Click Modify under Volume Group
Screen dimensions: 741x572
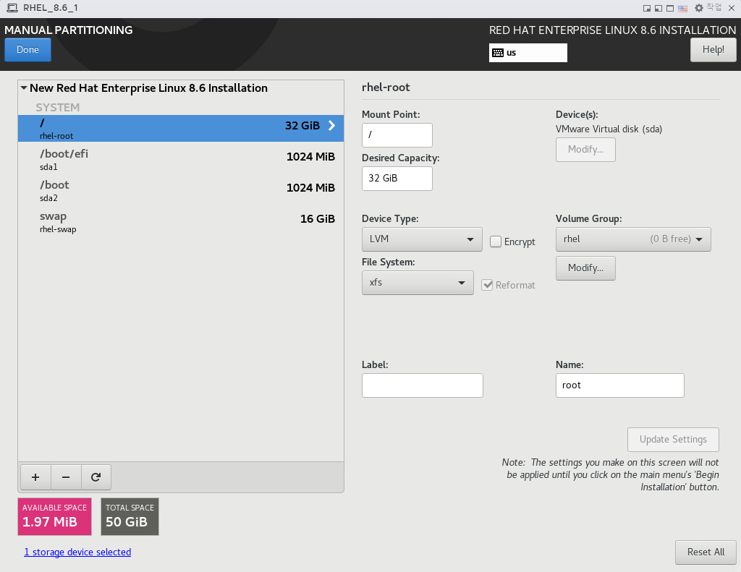pos(585,268)
